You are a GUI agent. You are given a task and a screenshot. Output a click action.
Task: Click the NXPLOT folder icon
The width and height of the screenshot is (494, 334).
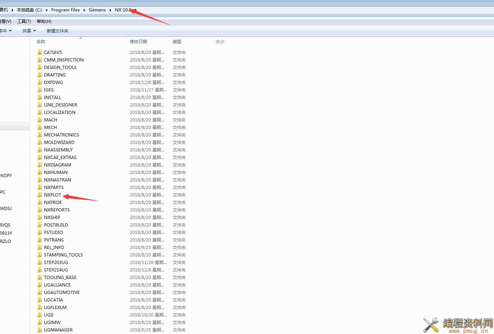click(39, 195)
